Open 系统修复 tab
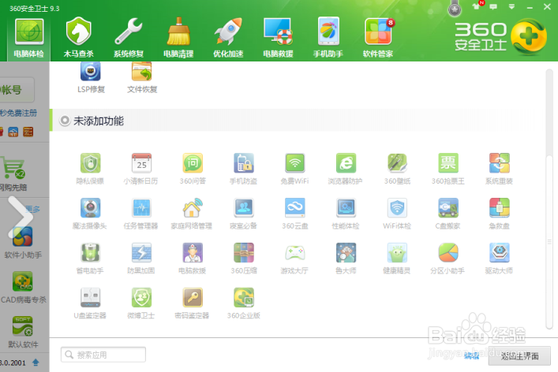This screenshot has height=372, width=558. coord(129,38)
